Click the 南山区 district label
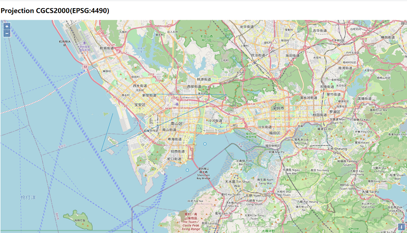The width and height of the screenshot is (407, 233). pyautogui.click(x=177, y=123)
